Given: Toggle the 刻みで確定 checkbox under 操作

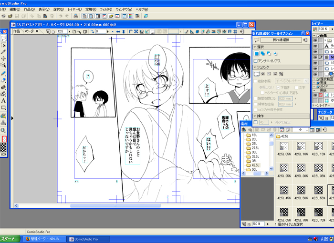Looking at the screenshot, I should [x=256, y=122].
